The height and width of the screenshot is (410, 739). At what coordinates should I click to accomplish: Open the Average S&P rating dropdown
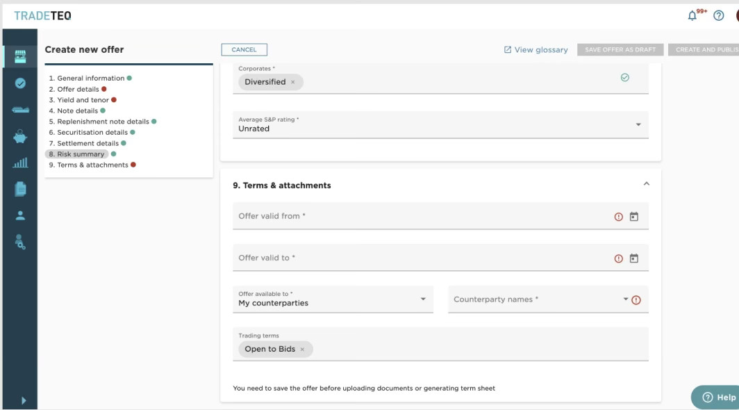[x=440, y=124]
